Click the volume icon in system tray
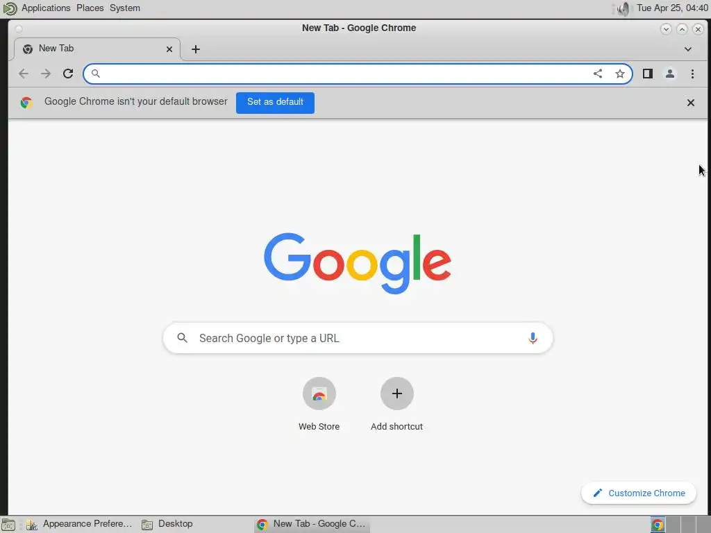This screenshot has width=711, height=533. tap(624, 8)
